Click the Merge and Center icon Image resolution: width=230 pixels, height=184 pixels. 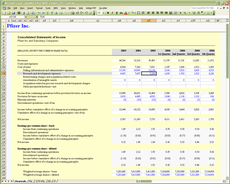coord(175,13)
